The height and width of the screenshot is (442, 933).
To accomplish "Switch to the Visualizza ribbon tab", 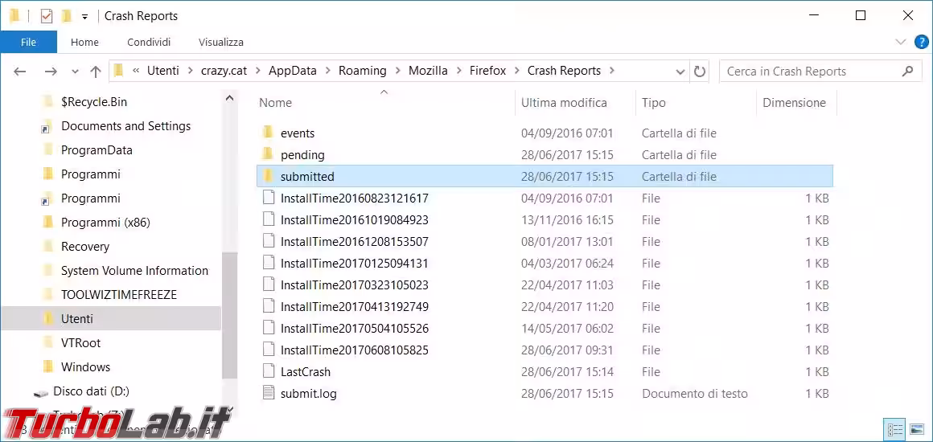I will pos(220,42).
